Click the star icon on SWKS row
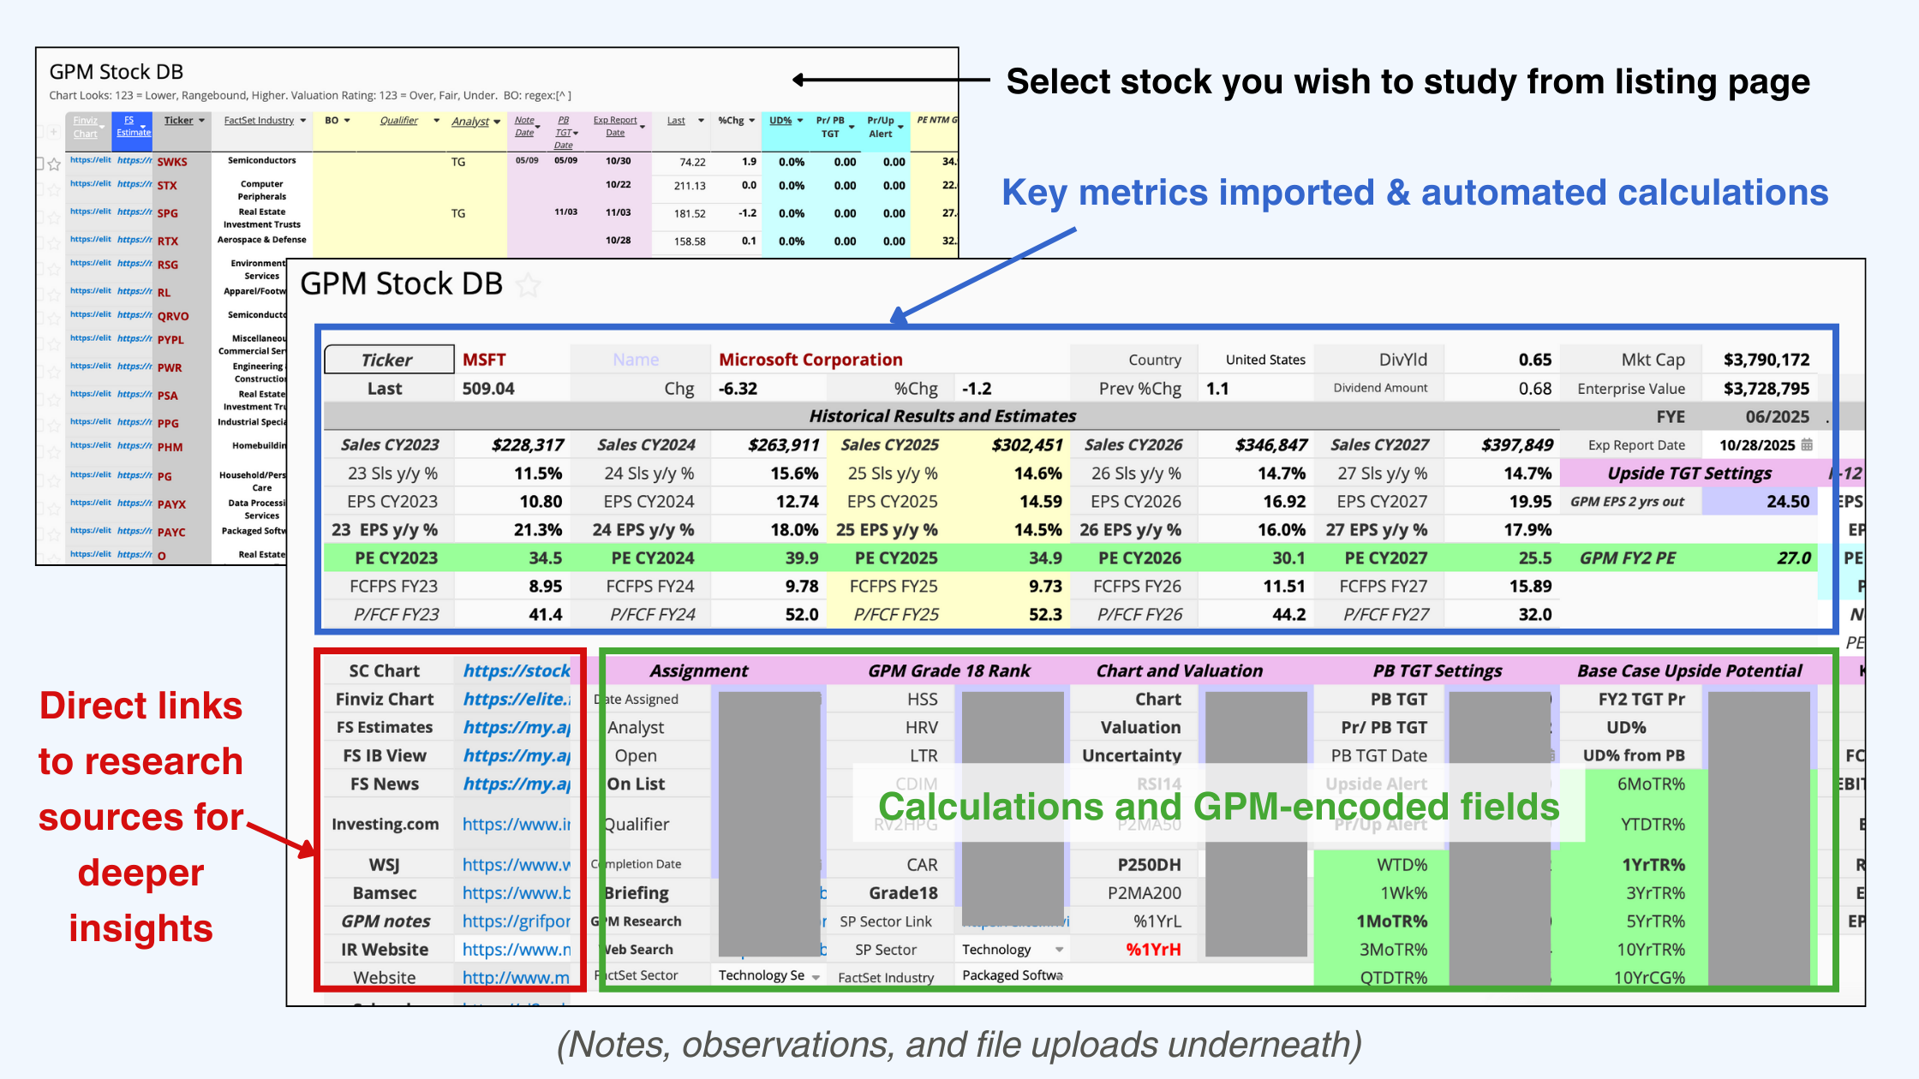Screen dimensions: 1919x1079 [54, 164]
